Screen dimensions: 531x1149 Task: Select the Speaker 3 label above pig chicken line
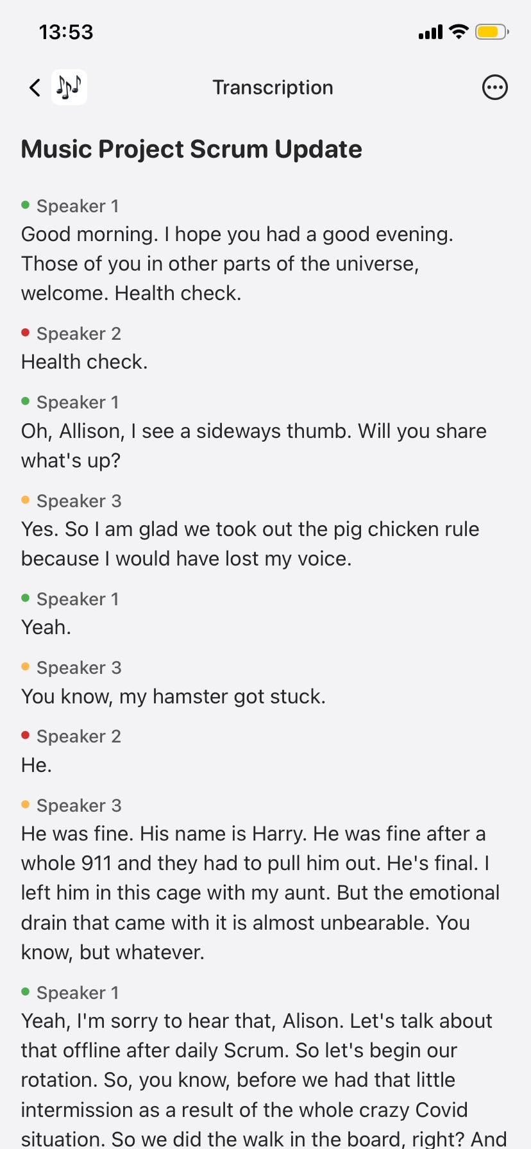coord(79,501)
